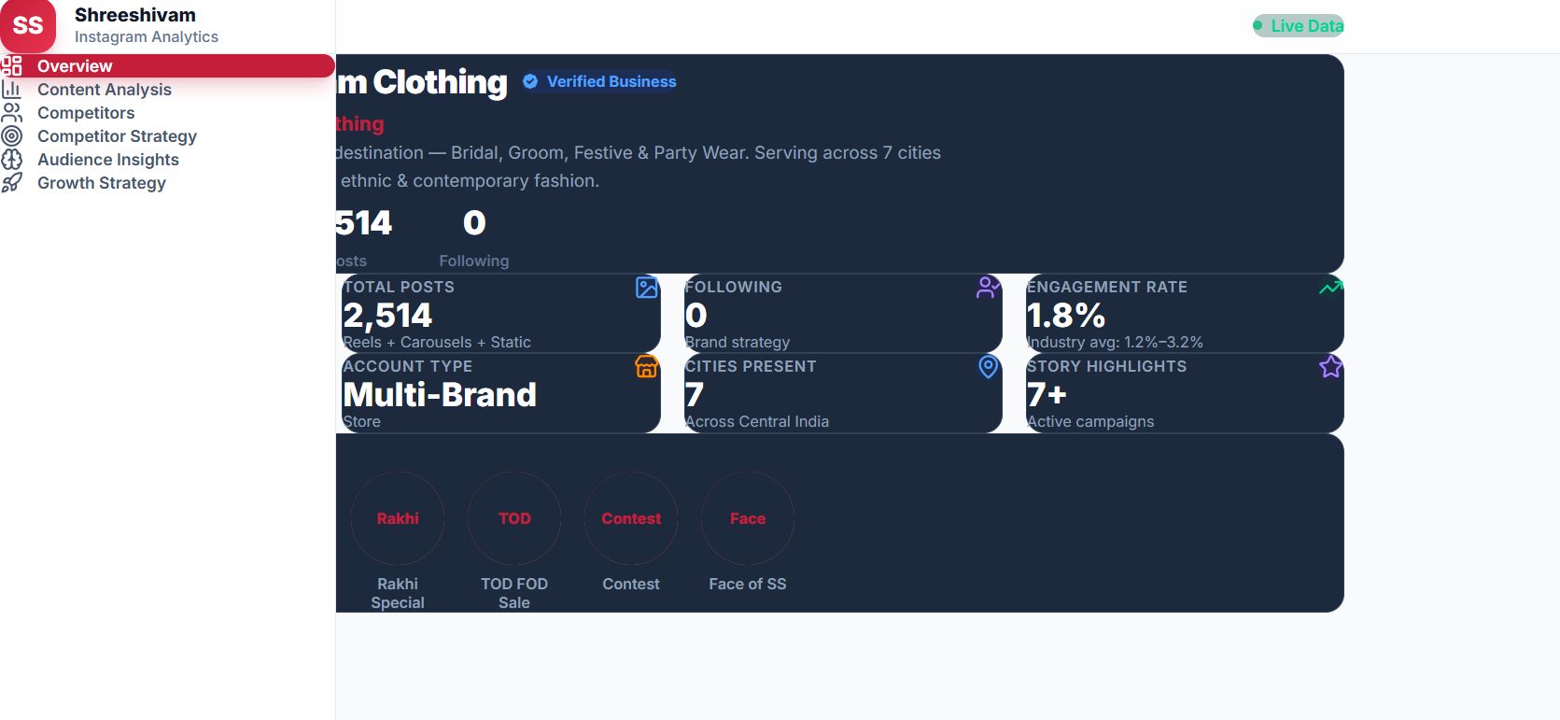Click the location pin icon on Cities Present
This screenshot has width=1560, height=720.
point(988,367)
